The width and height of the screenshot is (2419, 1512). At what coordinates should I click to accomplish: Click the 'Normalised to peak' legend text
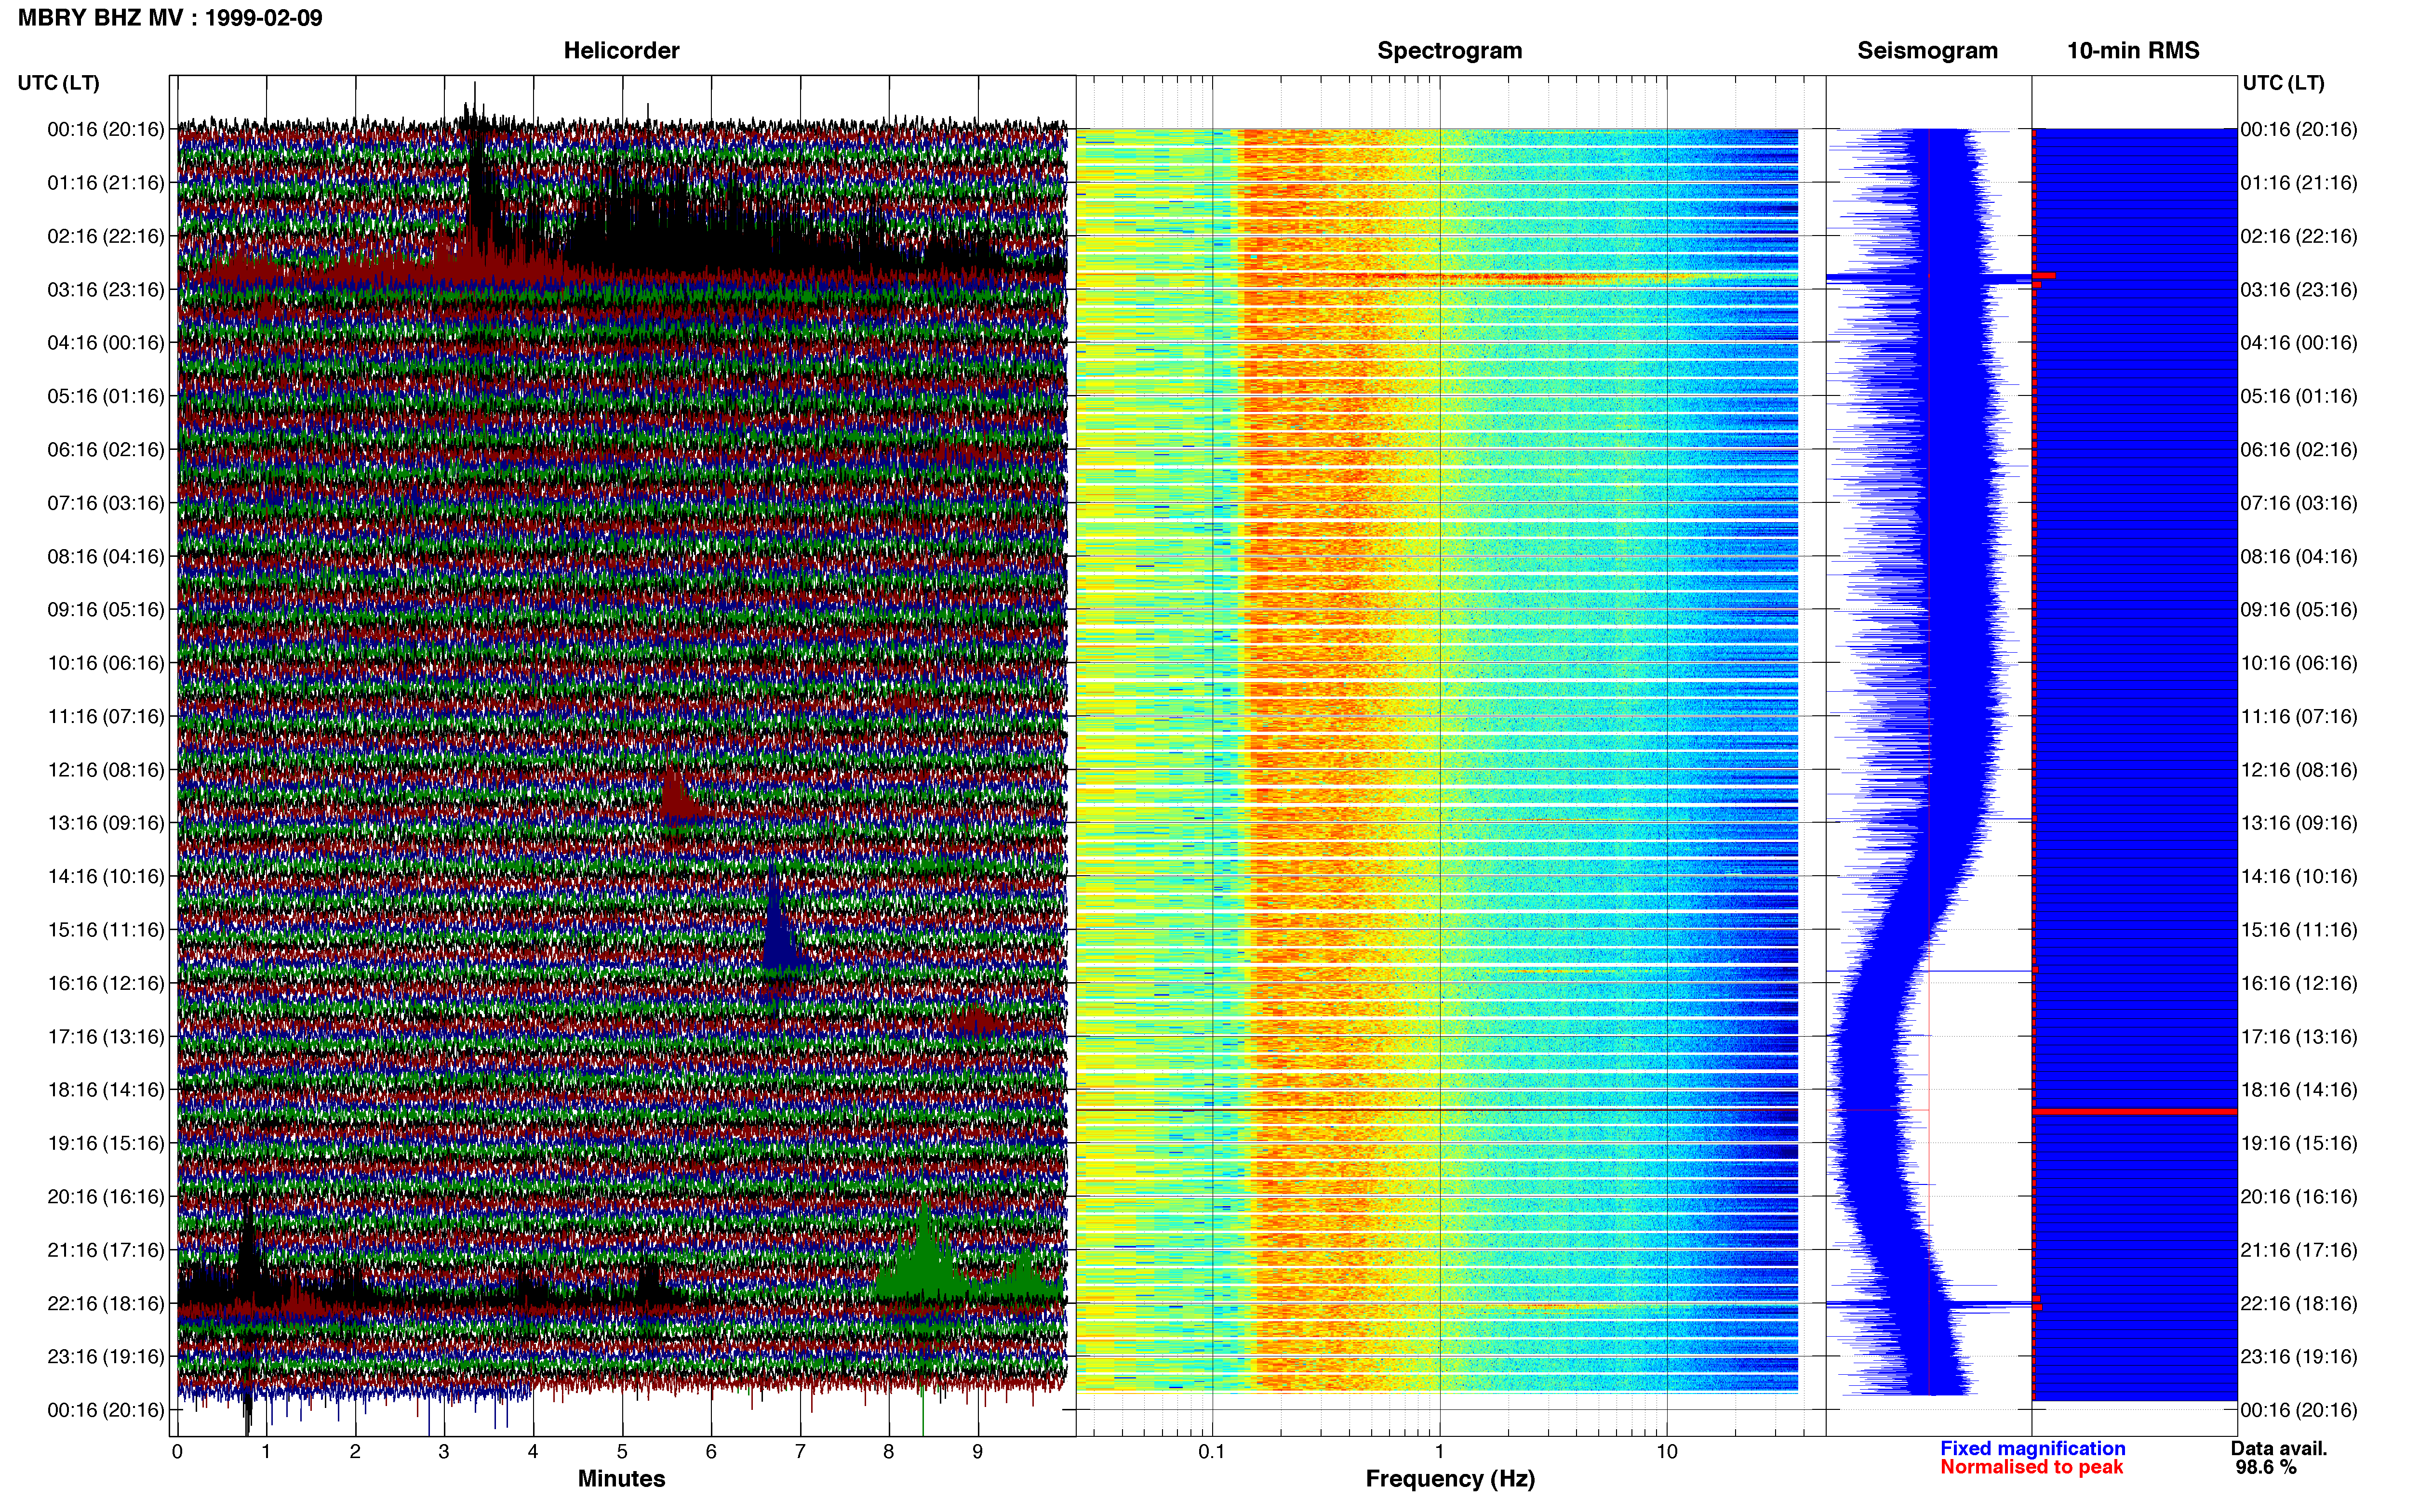coord(2031,1467)
